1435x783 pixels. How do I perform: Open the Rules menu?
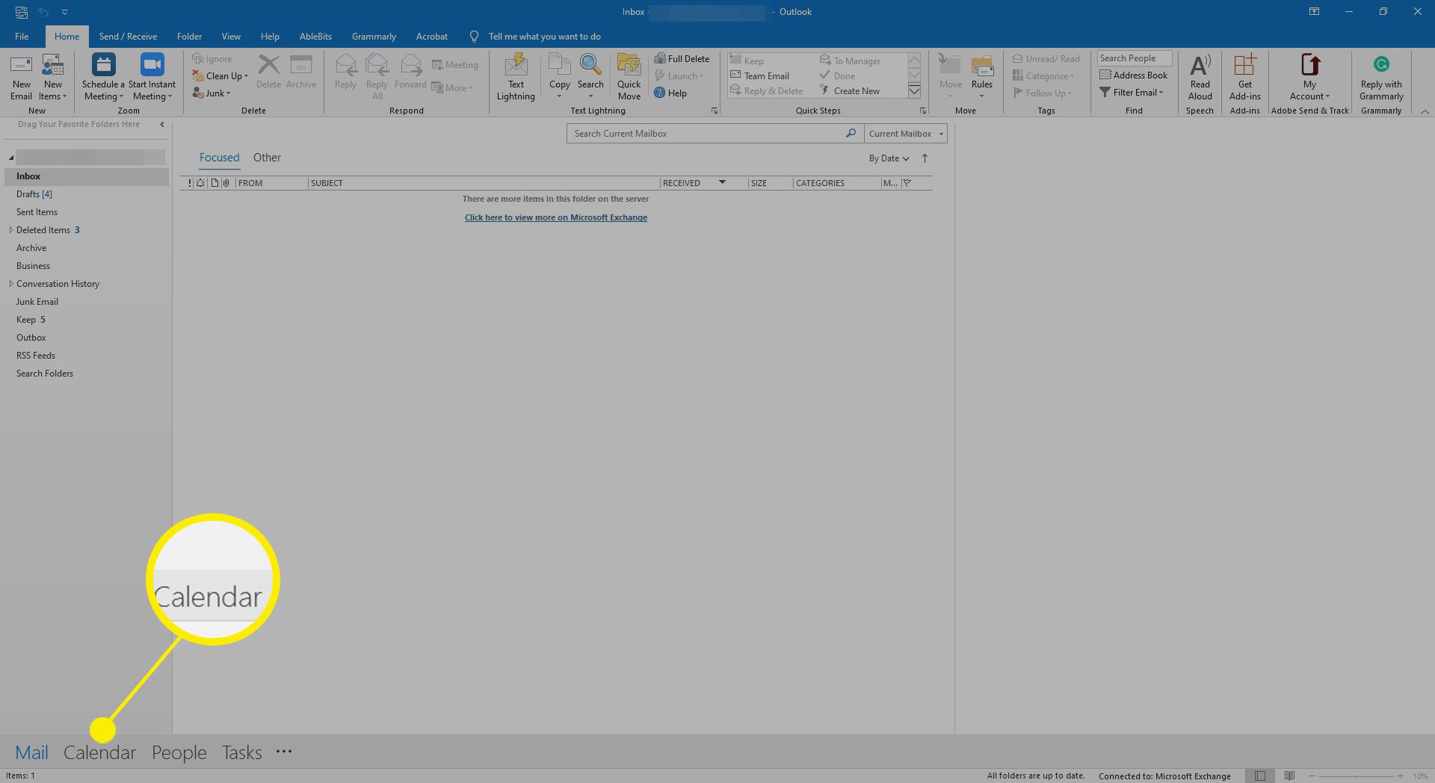coord(982,78)
